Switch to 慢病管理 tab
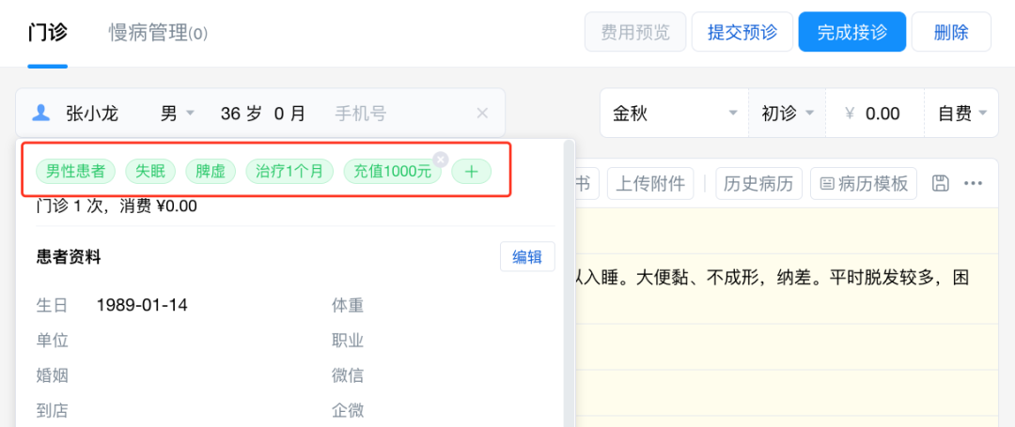 (158, 33)
